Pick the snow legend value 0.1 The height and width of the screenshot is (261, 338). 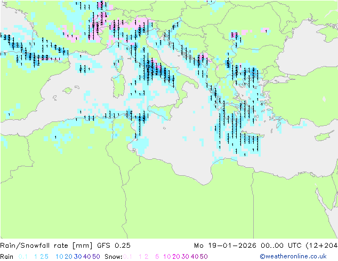[x=127, y=257]
